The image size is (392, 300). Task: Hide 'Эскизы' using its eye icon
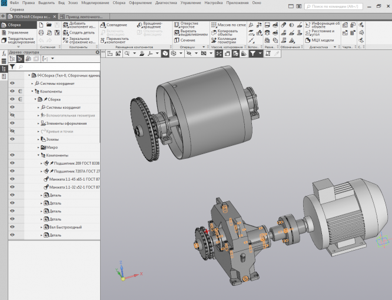point(12,139)
